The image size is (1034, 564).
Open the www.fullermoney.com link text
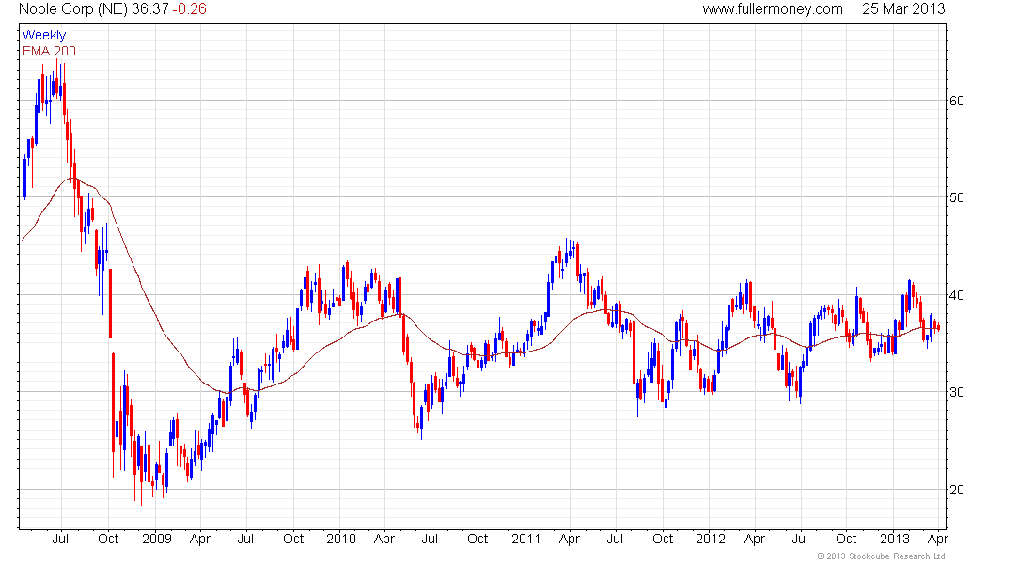tap(772, 9)
